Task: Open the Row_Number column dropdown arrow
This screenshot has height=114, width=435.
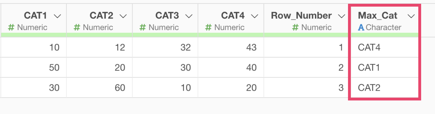Action: (x=341, y=16)
